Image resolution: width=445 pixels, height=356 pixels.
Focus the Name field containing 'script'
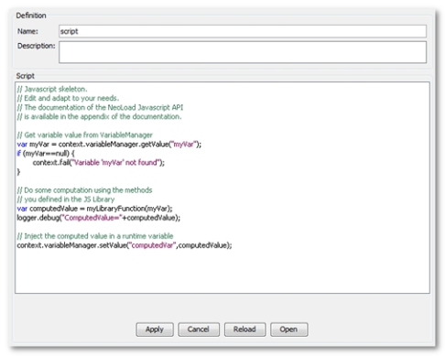point(243,31)
